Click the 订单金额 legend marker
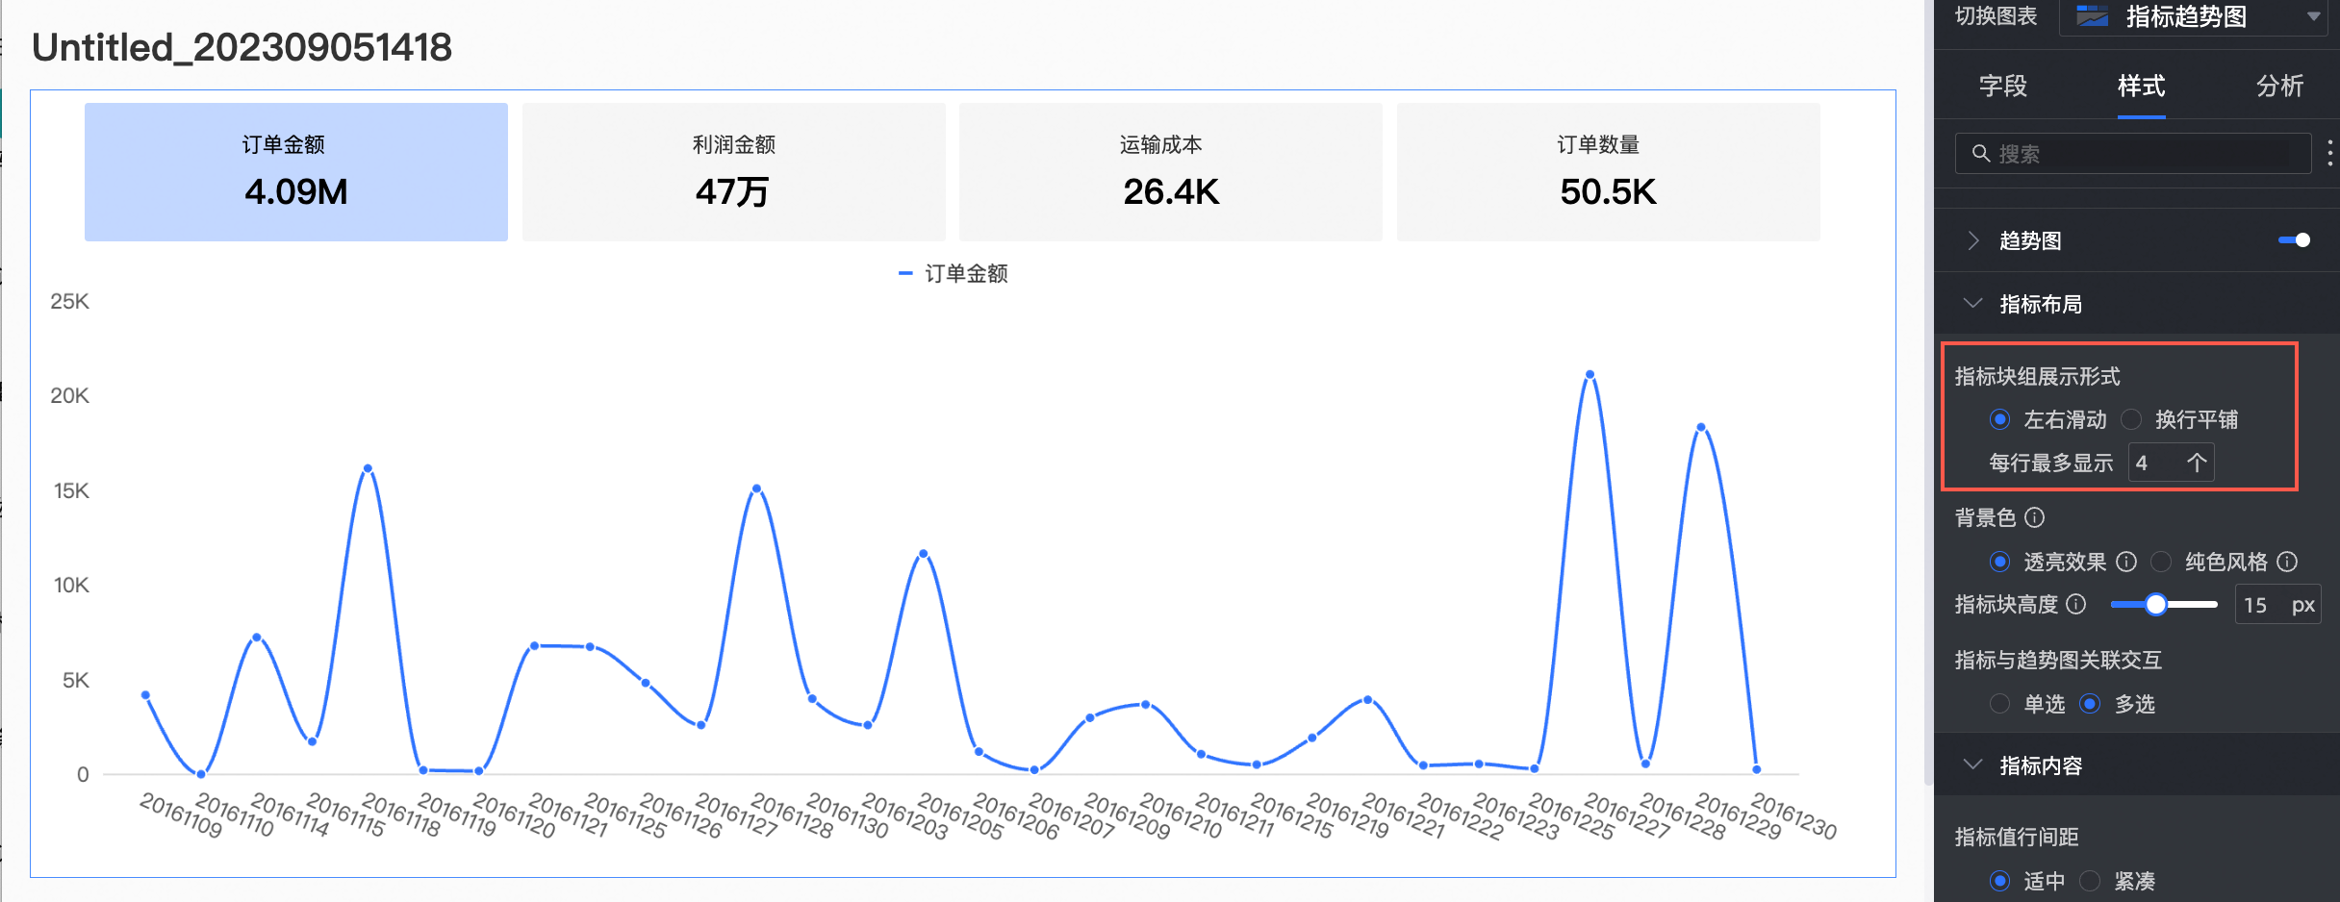The image size is (2340, 902). pos(904,274)
